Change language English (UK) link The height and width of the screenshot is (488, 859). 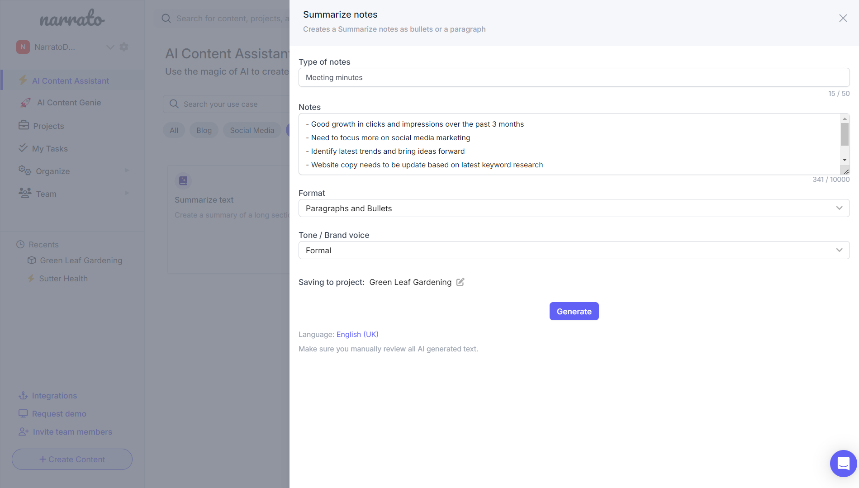coord(357,334)
